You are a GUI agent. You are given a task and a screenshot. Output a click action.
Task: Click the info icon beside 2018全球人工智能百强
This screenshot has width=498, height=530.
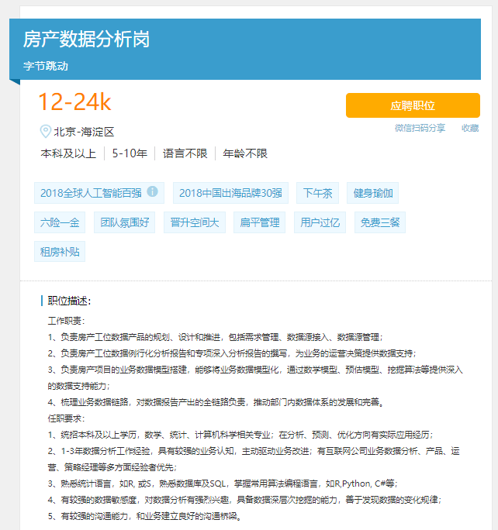coord(152,191)
